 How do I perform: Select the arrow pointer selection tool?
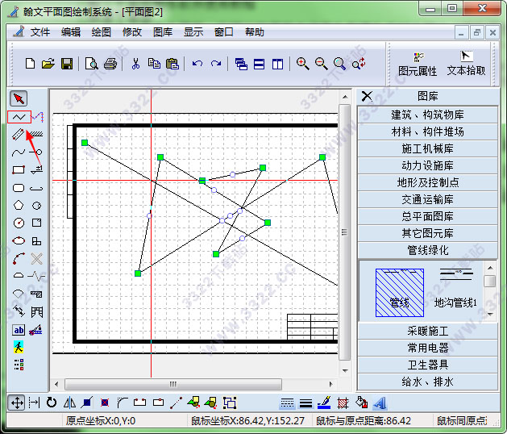coord(19,98)
